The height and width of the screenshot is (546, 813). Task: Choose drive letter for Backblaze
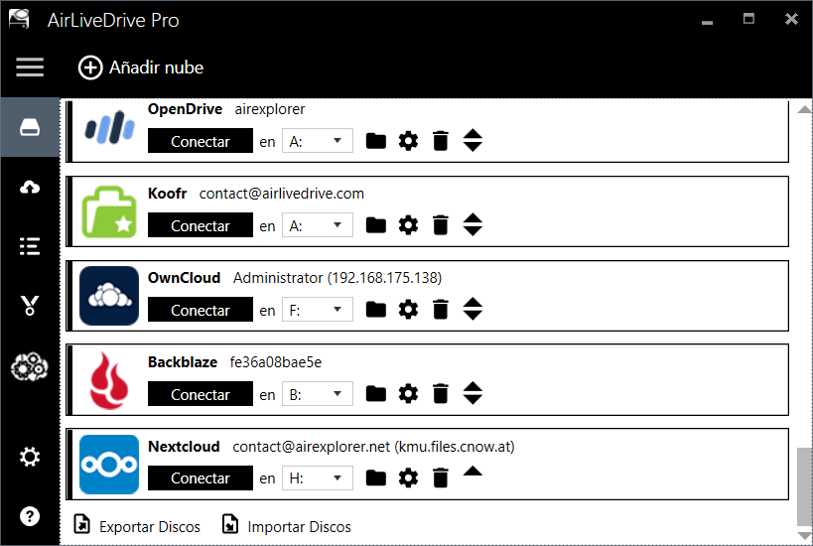pyautogui.click(x=318, y=394)
